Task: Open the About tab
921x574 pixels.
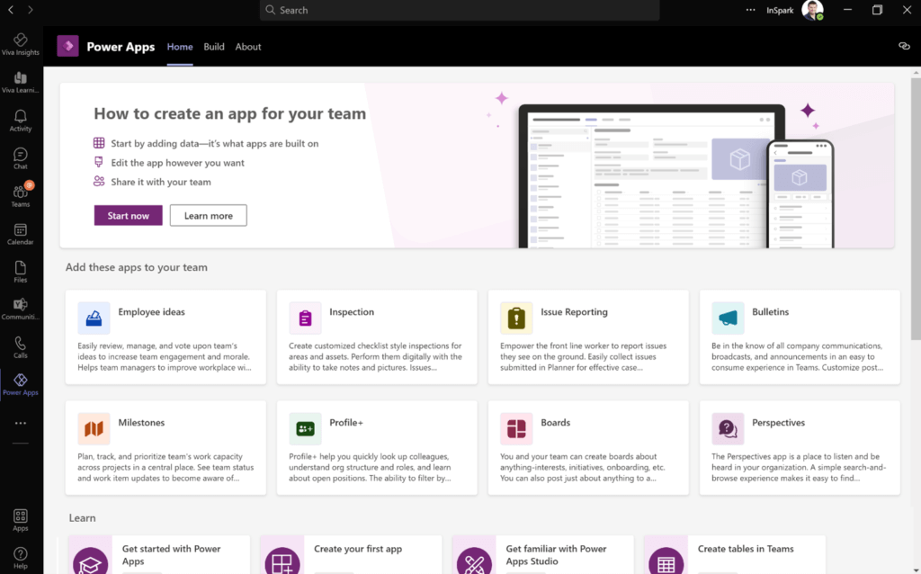Action: click(247, 47)
